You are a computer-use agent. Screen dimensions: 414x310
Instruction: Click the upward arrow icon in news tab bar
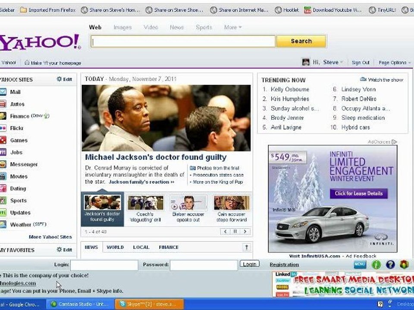point(247,247)
